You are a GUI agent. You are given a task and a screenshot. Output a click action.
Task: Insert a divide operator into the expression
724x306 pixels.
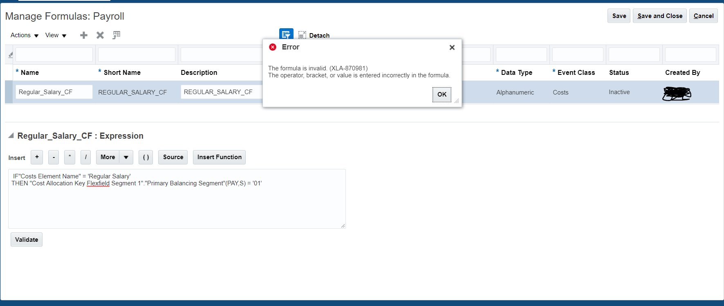[85, 157]
